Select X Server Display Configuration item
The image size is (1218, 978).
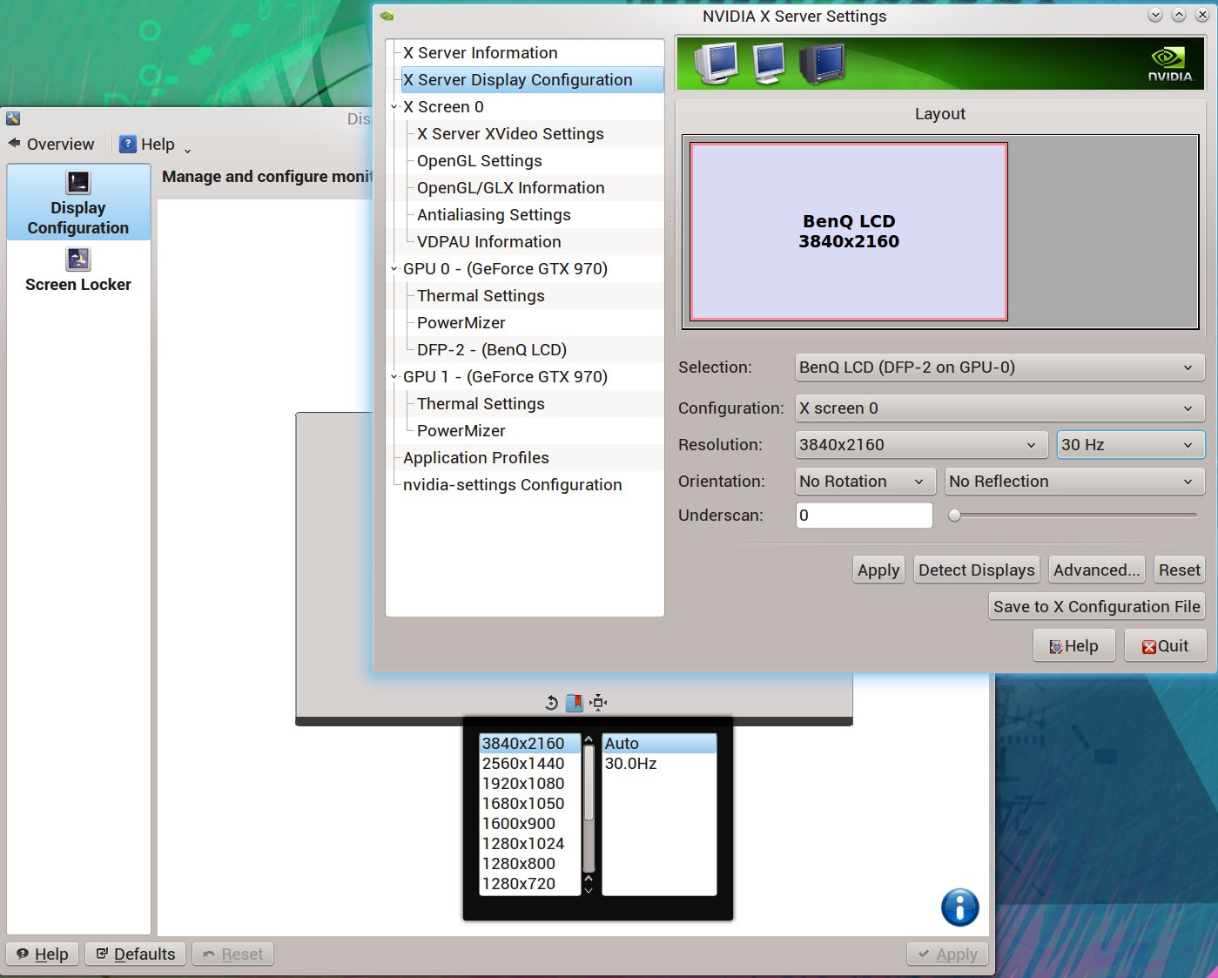coord(532,80)
